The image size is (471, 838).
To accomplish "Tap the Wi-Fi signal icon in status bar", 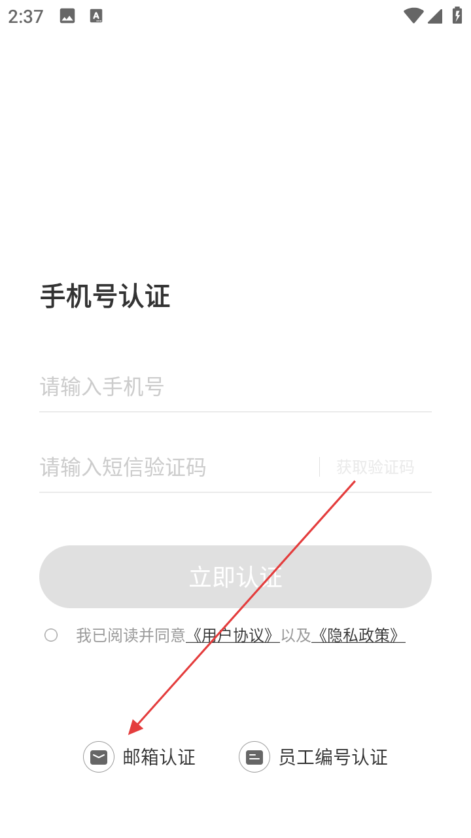I will 413,16.
